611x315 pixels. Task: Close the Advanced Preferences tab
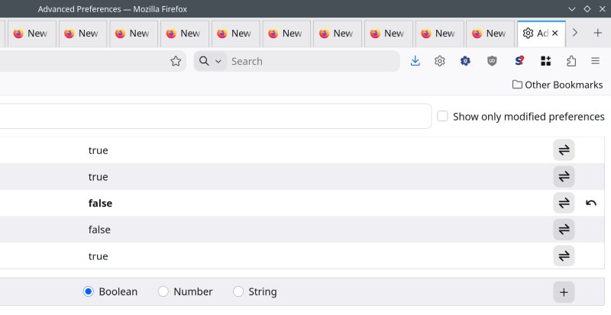(x=555, y=33)
